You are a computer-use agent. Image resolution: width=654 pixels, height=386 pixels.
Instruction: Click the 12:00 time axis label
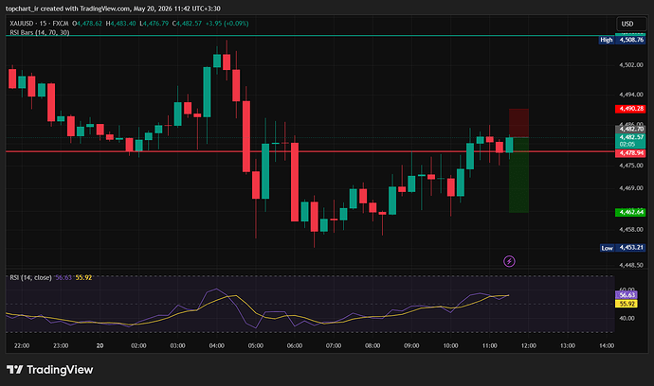point(529,345)
